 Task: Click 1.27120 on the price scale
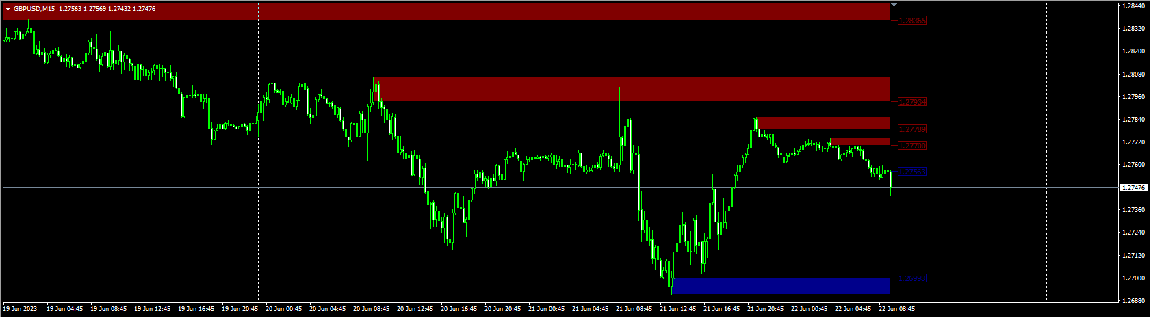pos(1135,256)
